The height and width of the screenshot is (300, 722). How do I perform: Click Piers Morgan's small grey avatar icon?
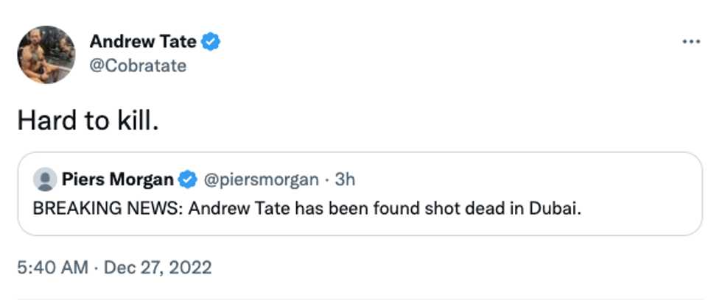[45, 179]
